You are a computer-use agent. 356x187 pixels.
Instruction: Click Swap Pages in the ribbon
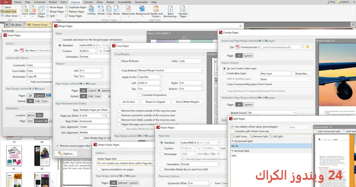(74, 16)
